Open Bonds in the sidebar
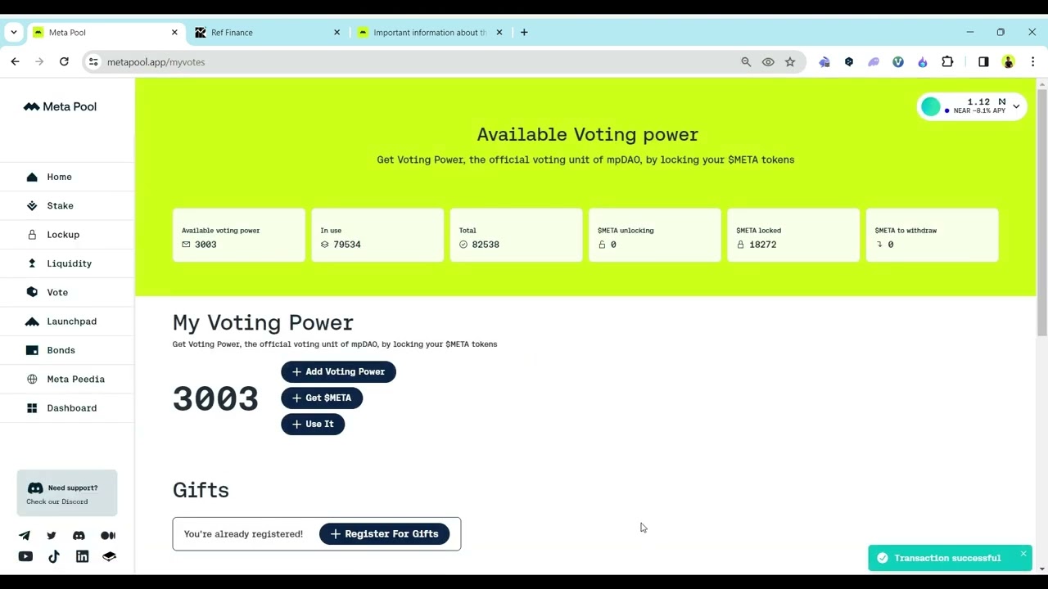1048x589 pixels. pos(61,350)
